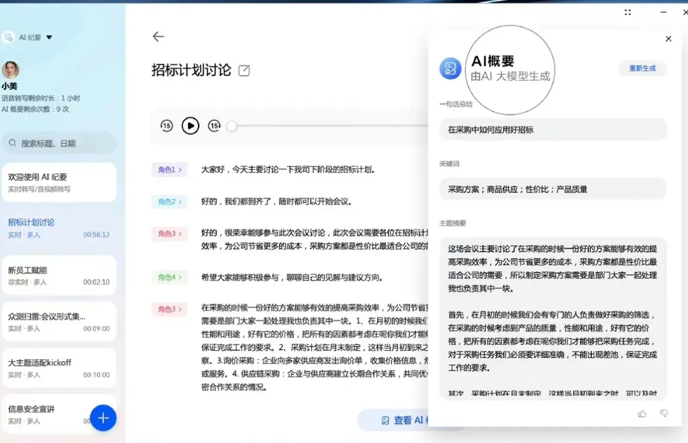Skip forward 15 seconds
Image resolution: width=688 pixels, height=443 pixels.
point(214,126)
